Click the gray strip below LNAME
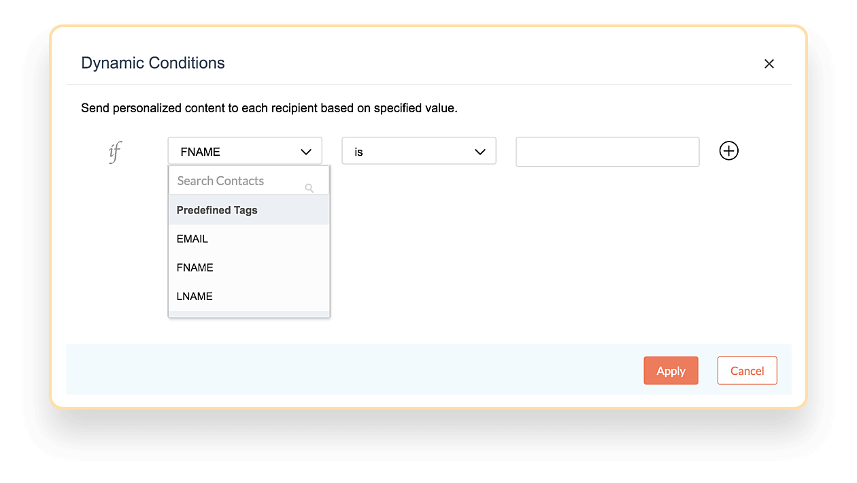The height and width of the screenshot is (483, 857). [x=248, y=314]
